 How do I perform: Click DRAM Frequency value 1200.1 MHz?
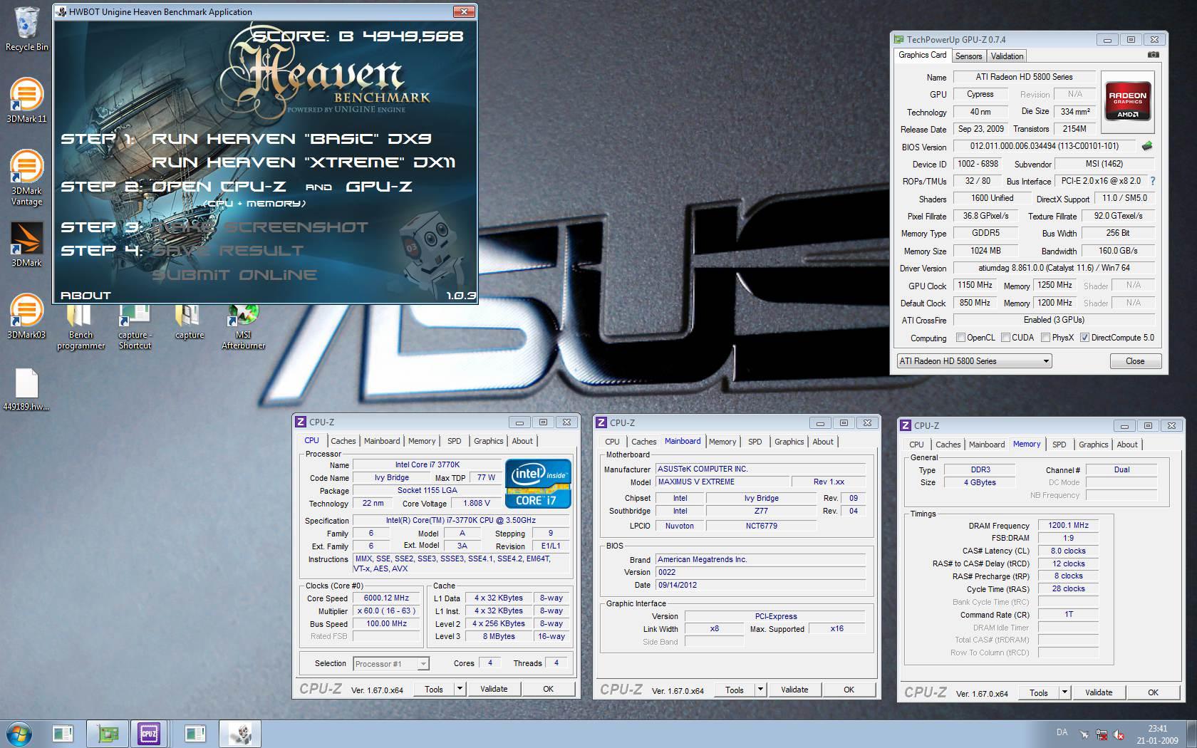[1068, 525]
